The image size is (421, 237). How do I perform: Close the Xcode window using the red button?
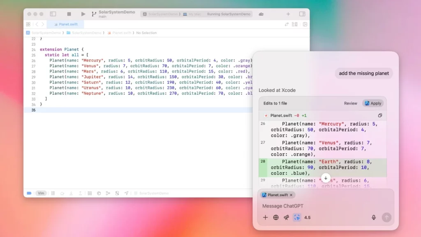29,14
